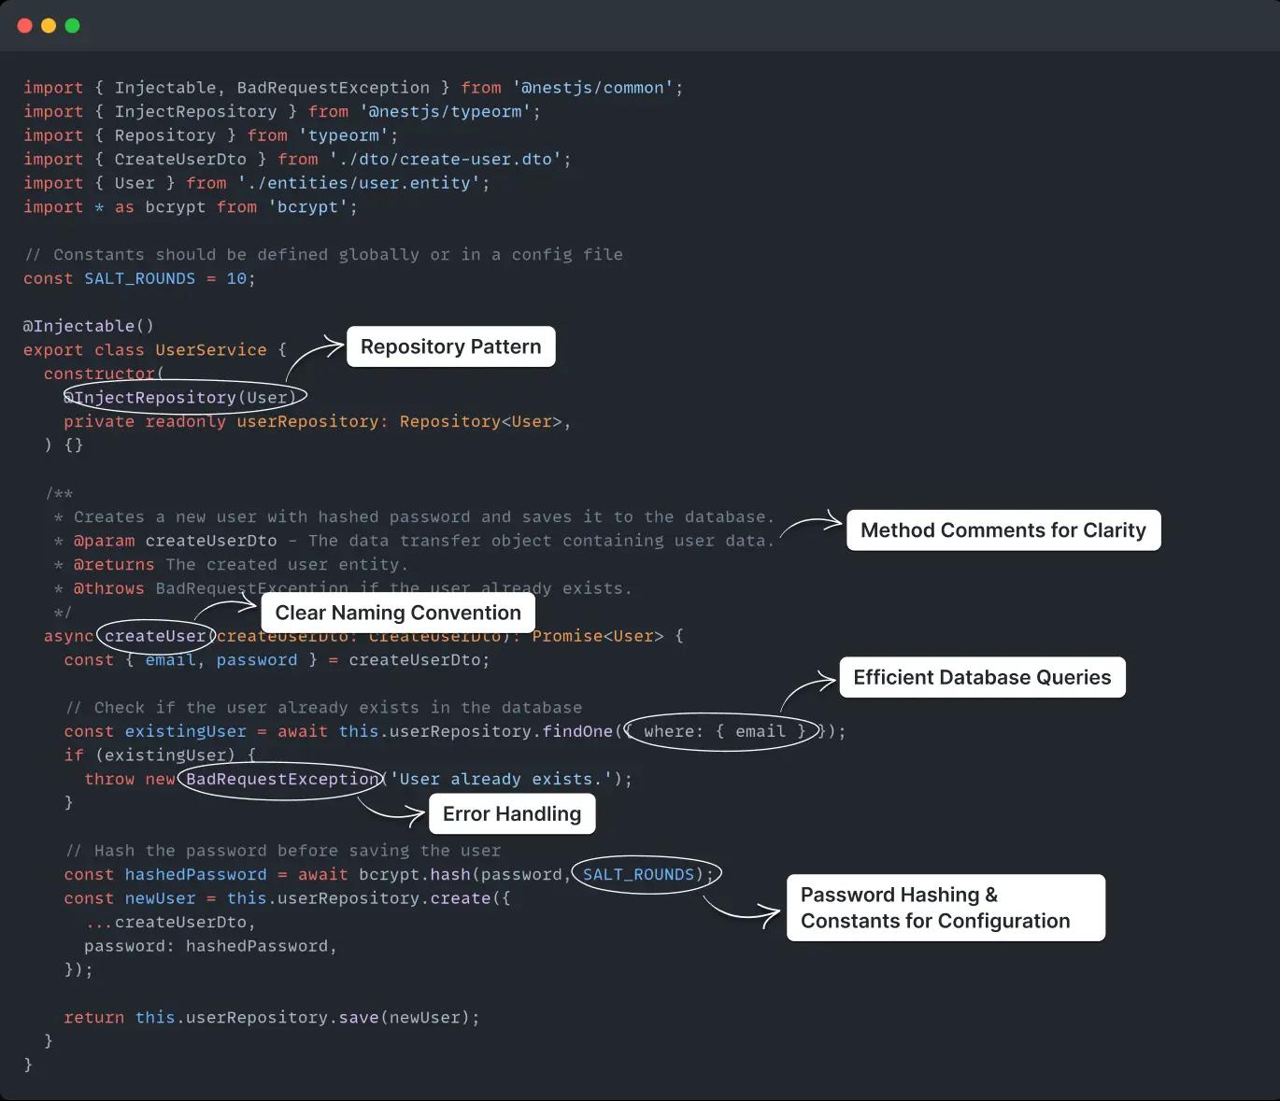
Task: Select the circled createUser method name
Action: (155, 636)
